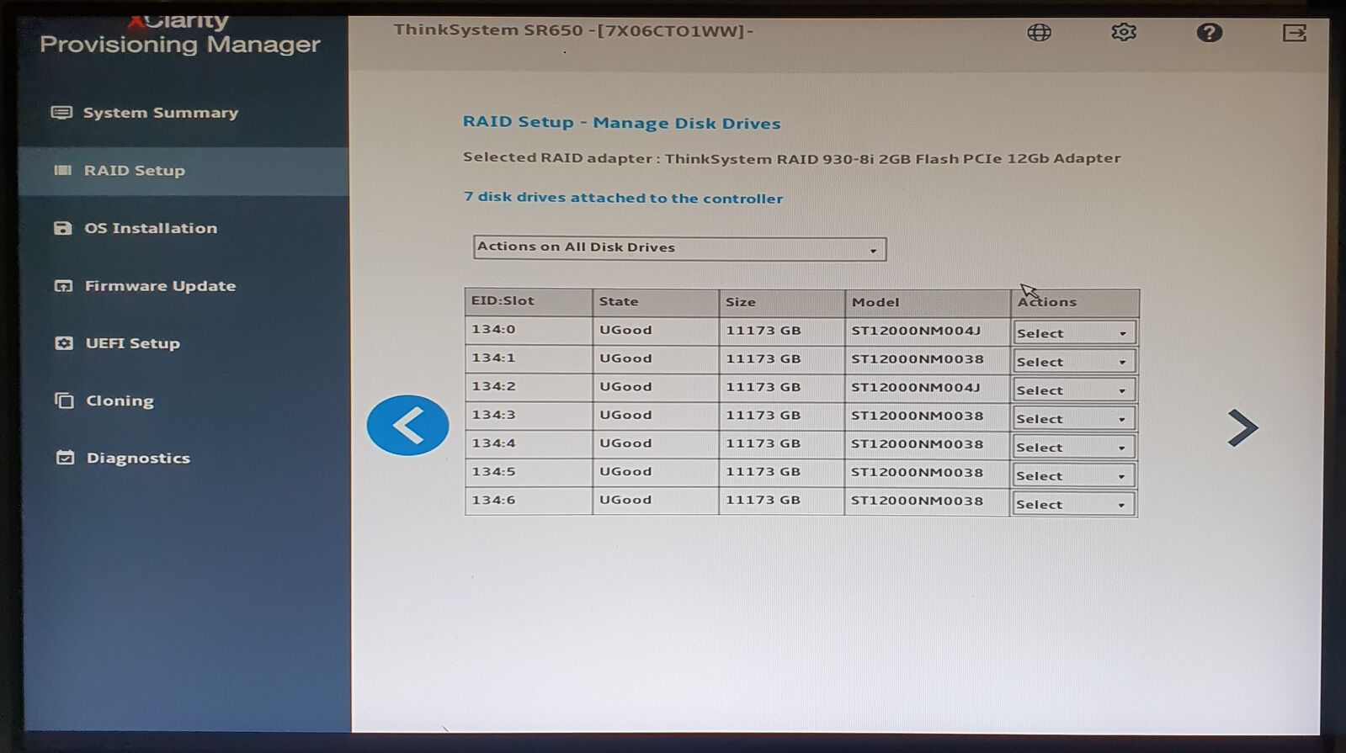Open the settings gear icon
Screen dimensions: 1346x753
[1124, 32]
